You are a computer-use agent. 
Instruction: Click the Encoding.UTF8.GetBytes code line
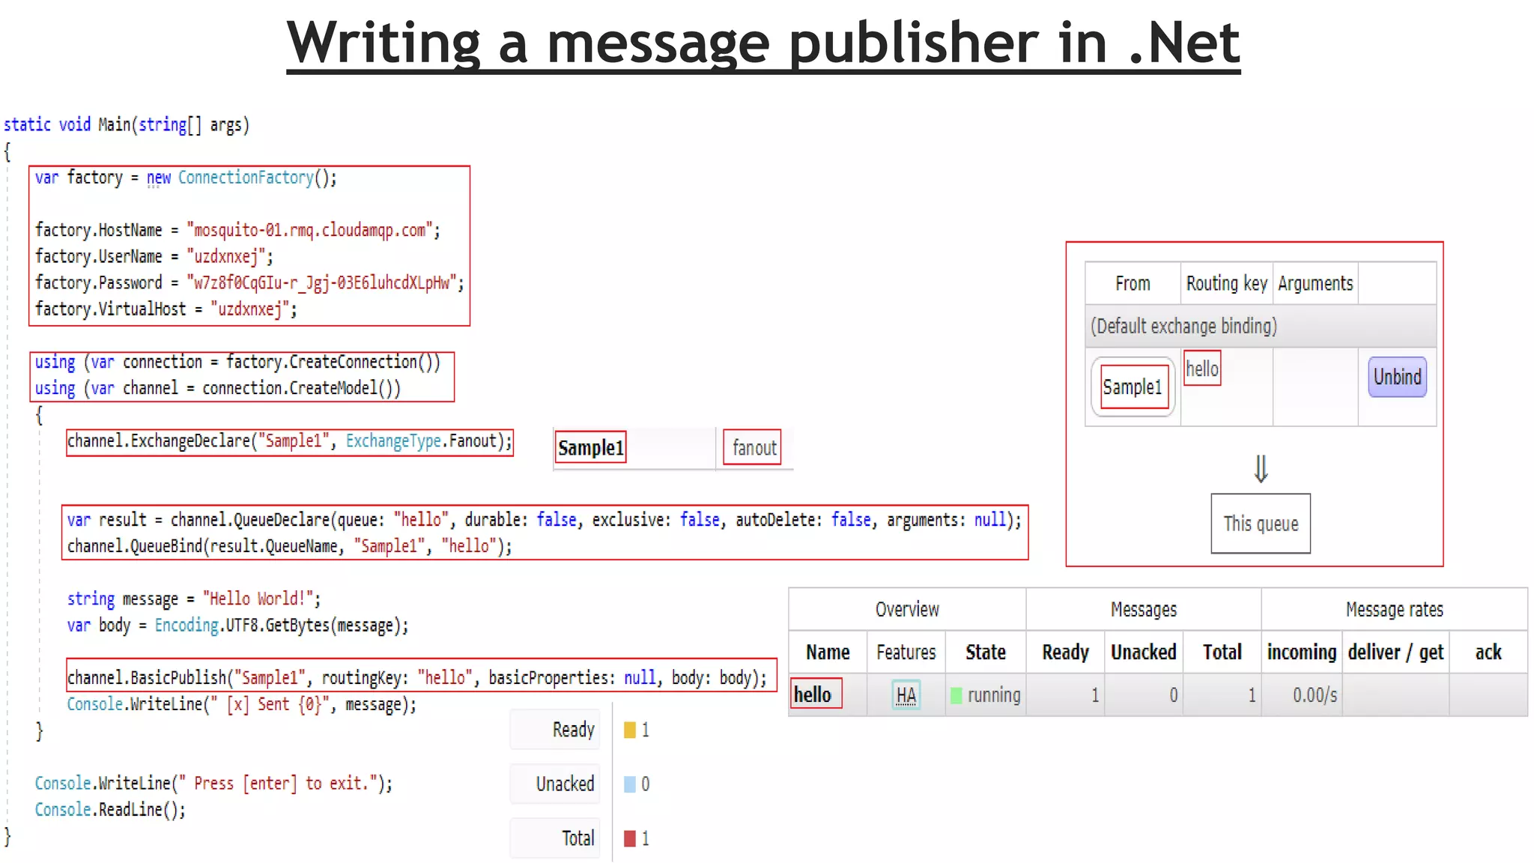click(238, 625)
